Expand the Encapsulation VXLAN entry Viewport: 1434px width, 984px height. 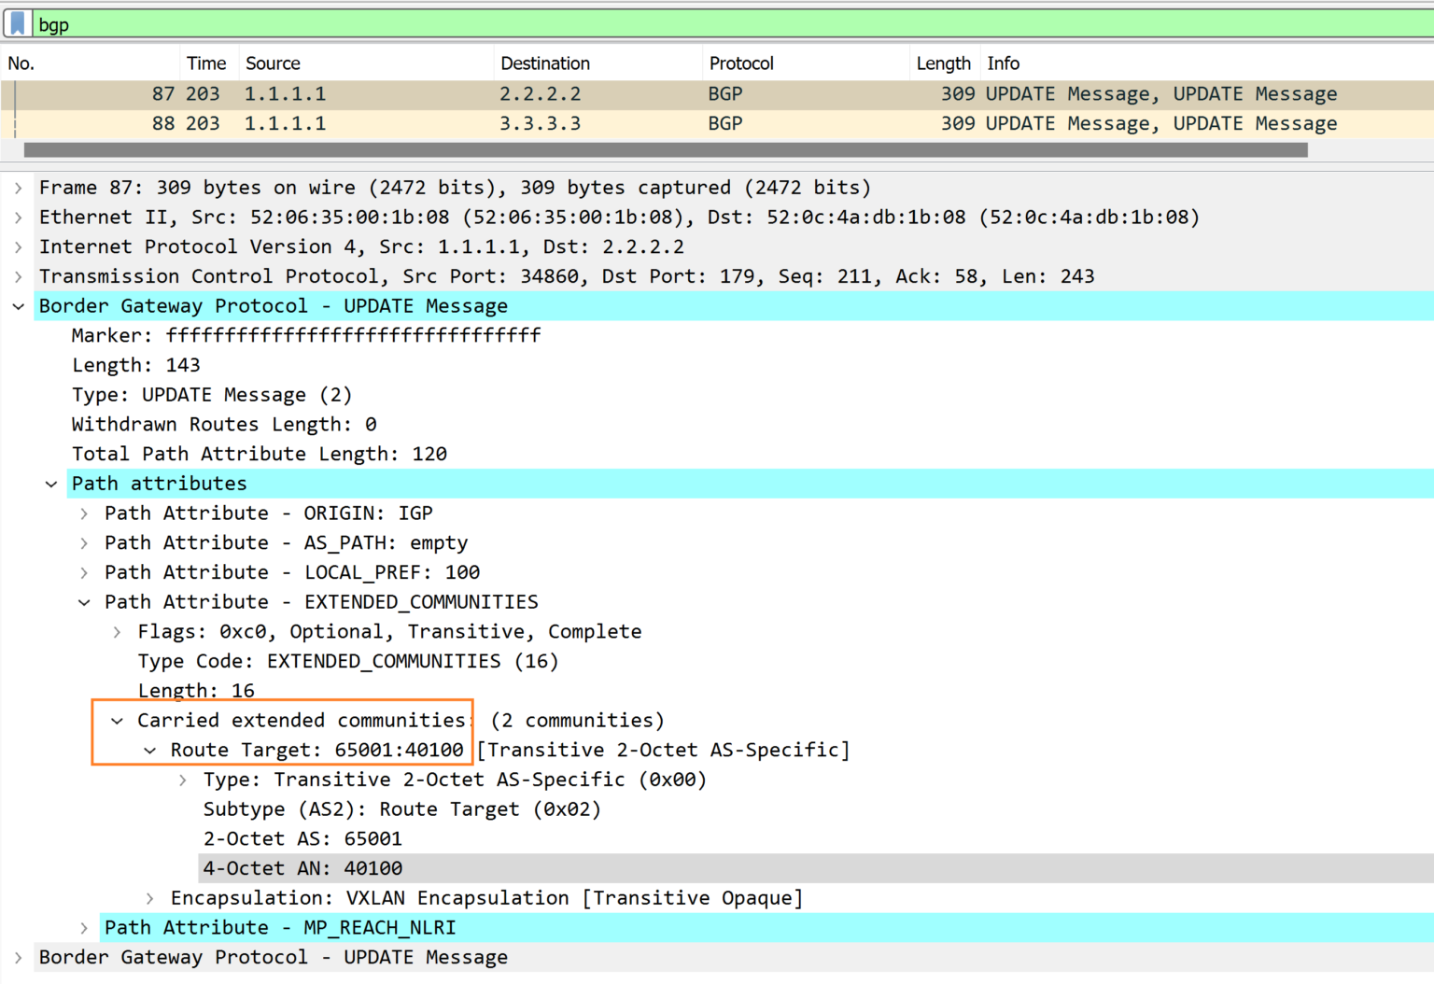(x=148, y=897)
